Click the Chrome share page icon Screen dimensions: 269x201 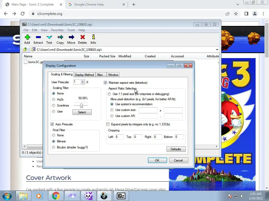point(227,14)
